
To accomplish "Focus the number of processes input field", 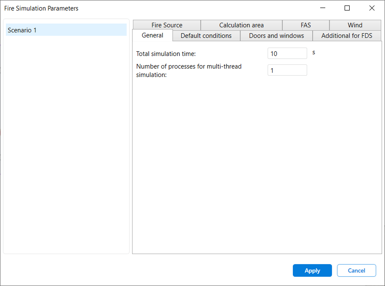I will click(x=287, y=70).
